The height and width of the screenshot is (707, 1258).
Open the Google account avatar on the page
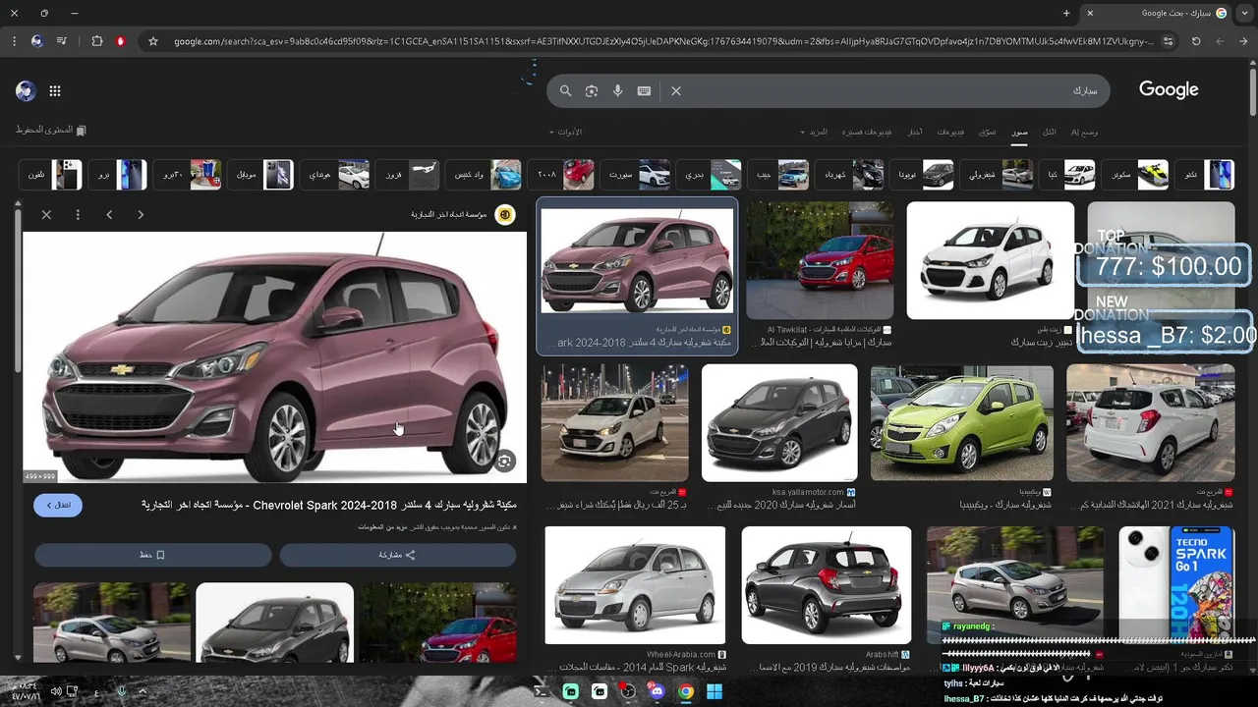[x=26, y=91]
